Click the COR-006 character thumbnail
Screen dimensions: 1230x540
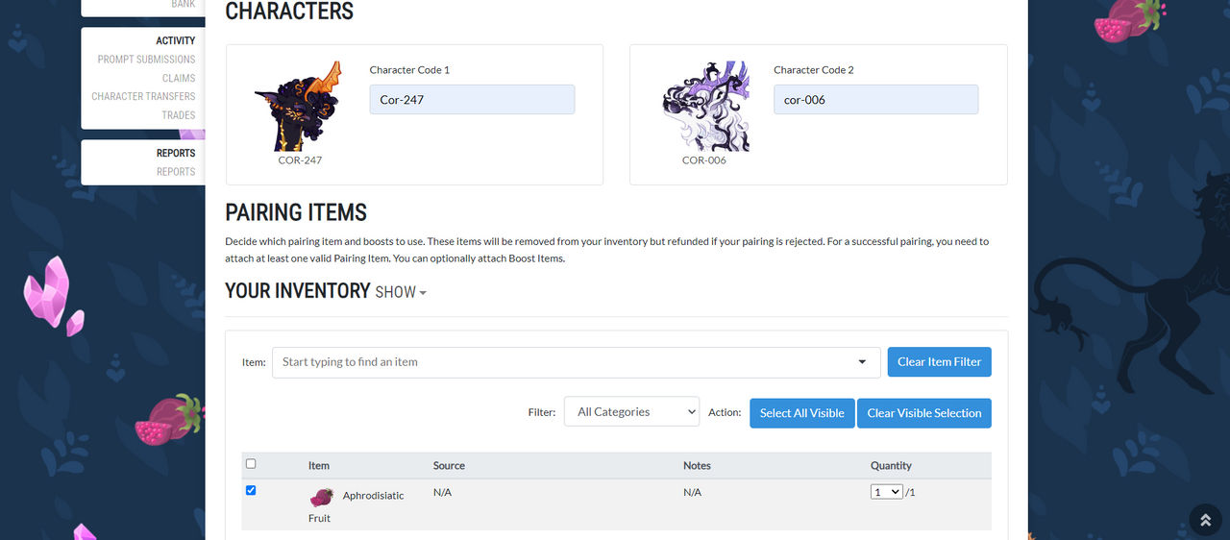[x=705, y=107]
